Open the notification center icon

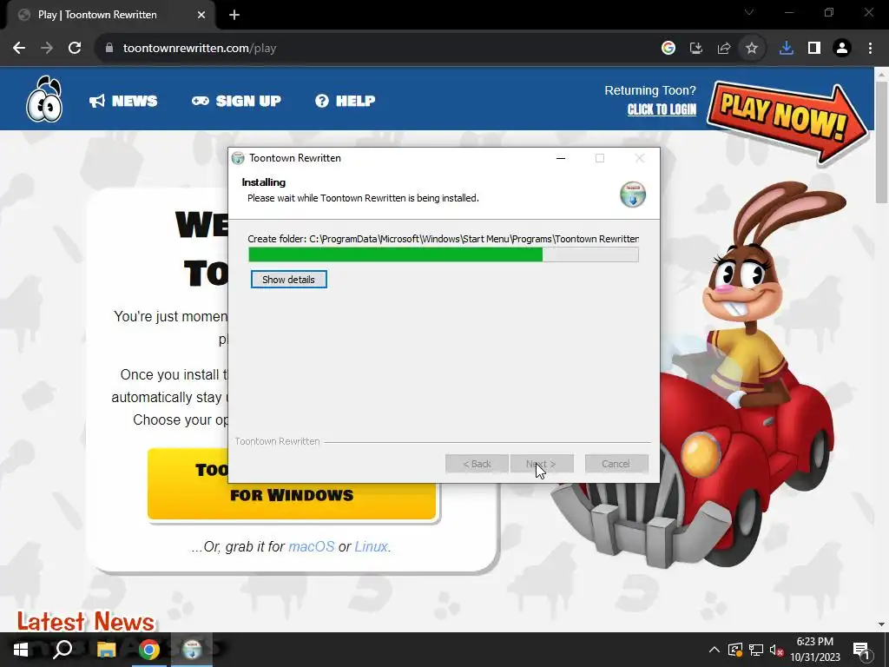pyautogui.click(x=861, y=650)
